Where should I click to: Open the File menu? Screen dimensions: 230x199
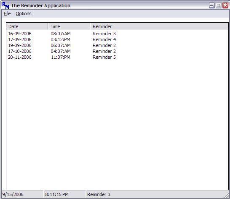point(7,13)
